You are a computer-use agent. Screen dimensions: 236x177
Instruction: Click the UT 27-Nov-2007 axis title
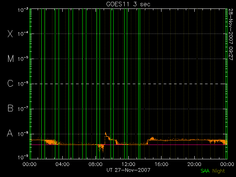pyautogui.click(x=128, y=170)
